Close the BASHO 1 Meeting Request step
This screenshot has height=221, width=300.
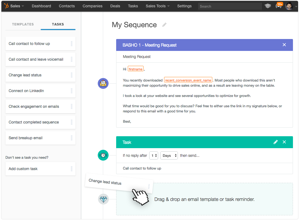pyautogui.click(x=284, y=45)
